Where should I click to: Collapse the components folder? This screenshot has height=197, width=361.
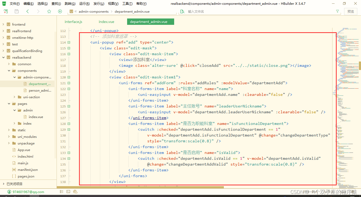pos(9,71)
